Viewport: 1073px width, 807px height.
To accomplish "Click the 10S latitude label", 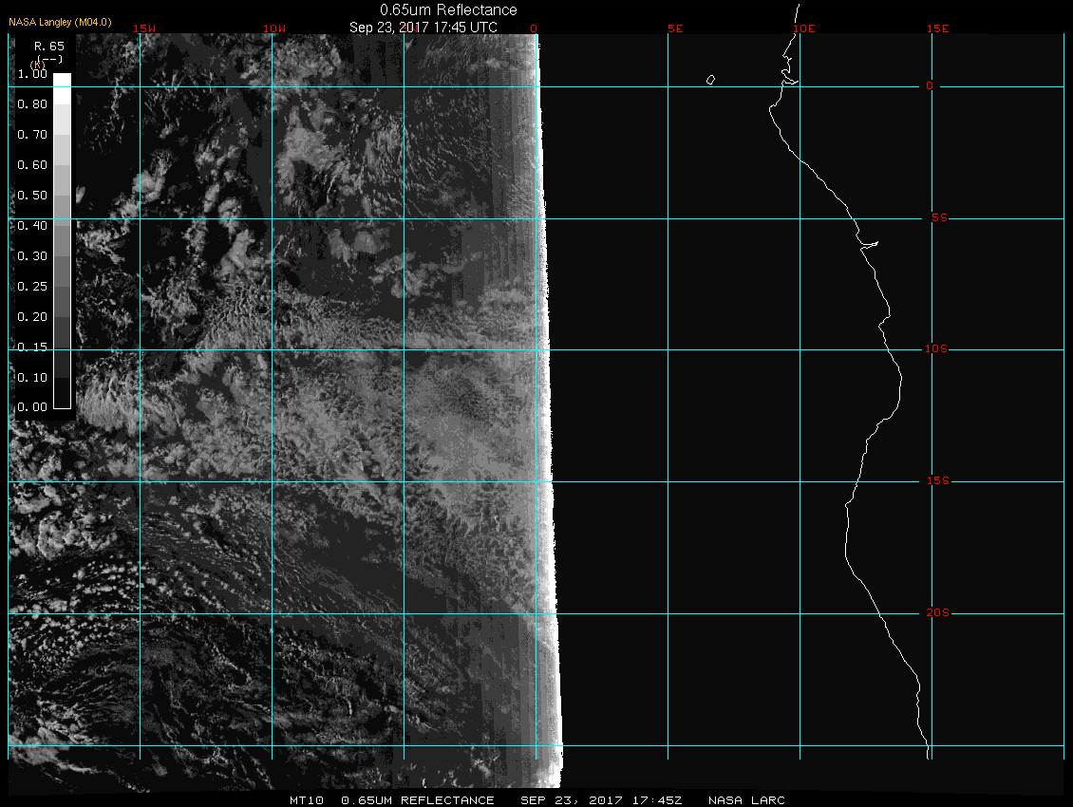I will pos(936,349).
